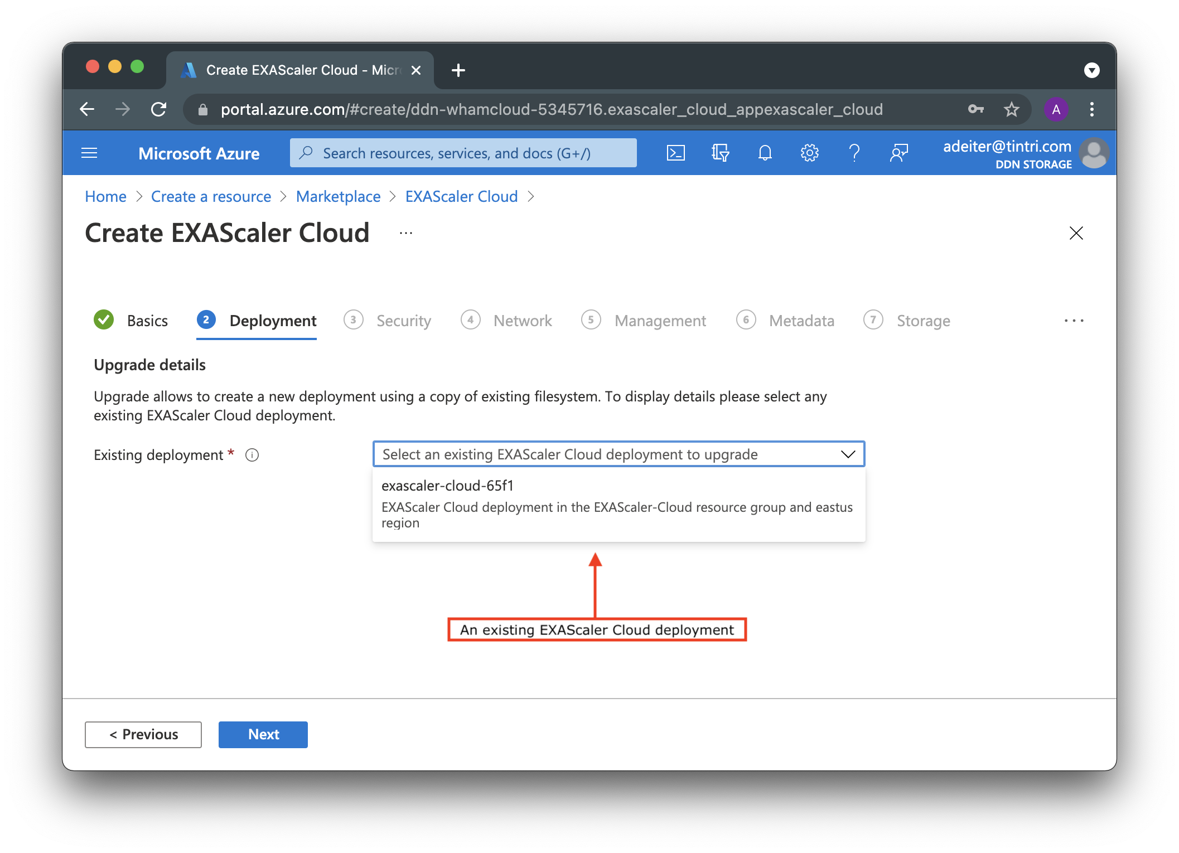Switch to the Metadata tab

tap(785, 321)
